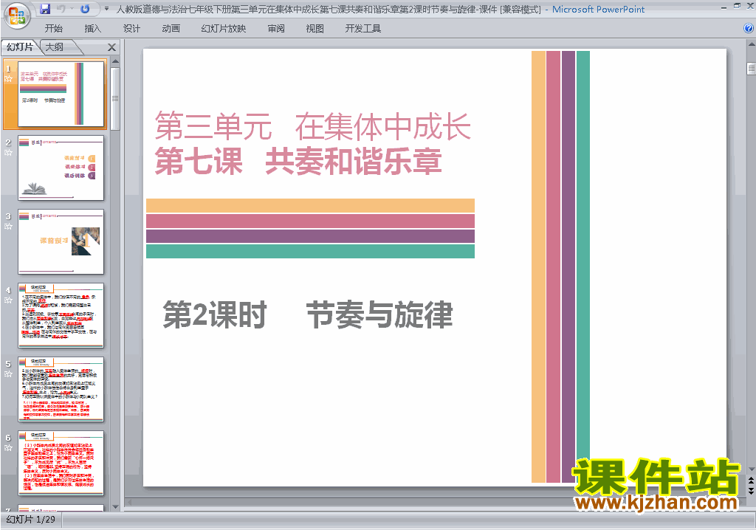Go to the 审阅 ribbon tab

[276, 29]
